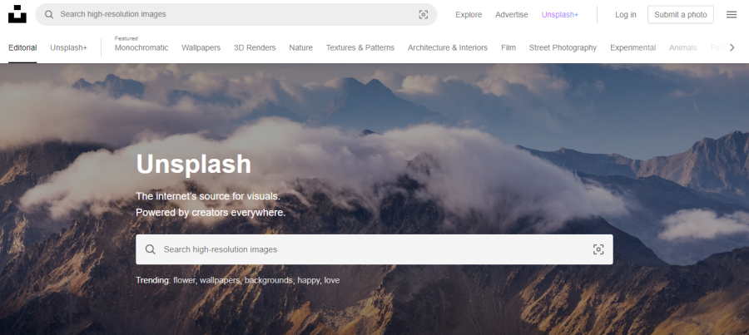
Task: Open the Explore link
Action: 469,15
